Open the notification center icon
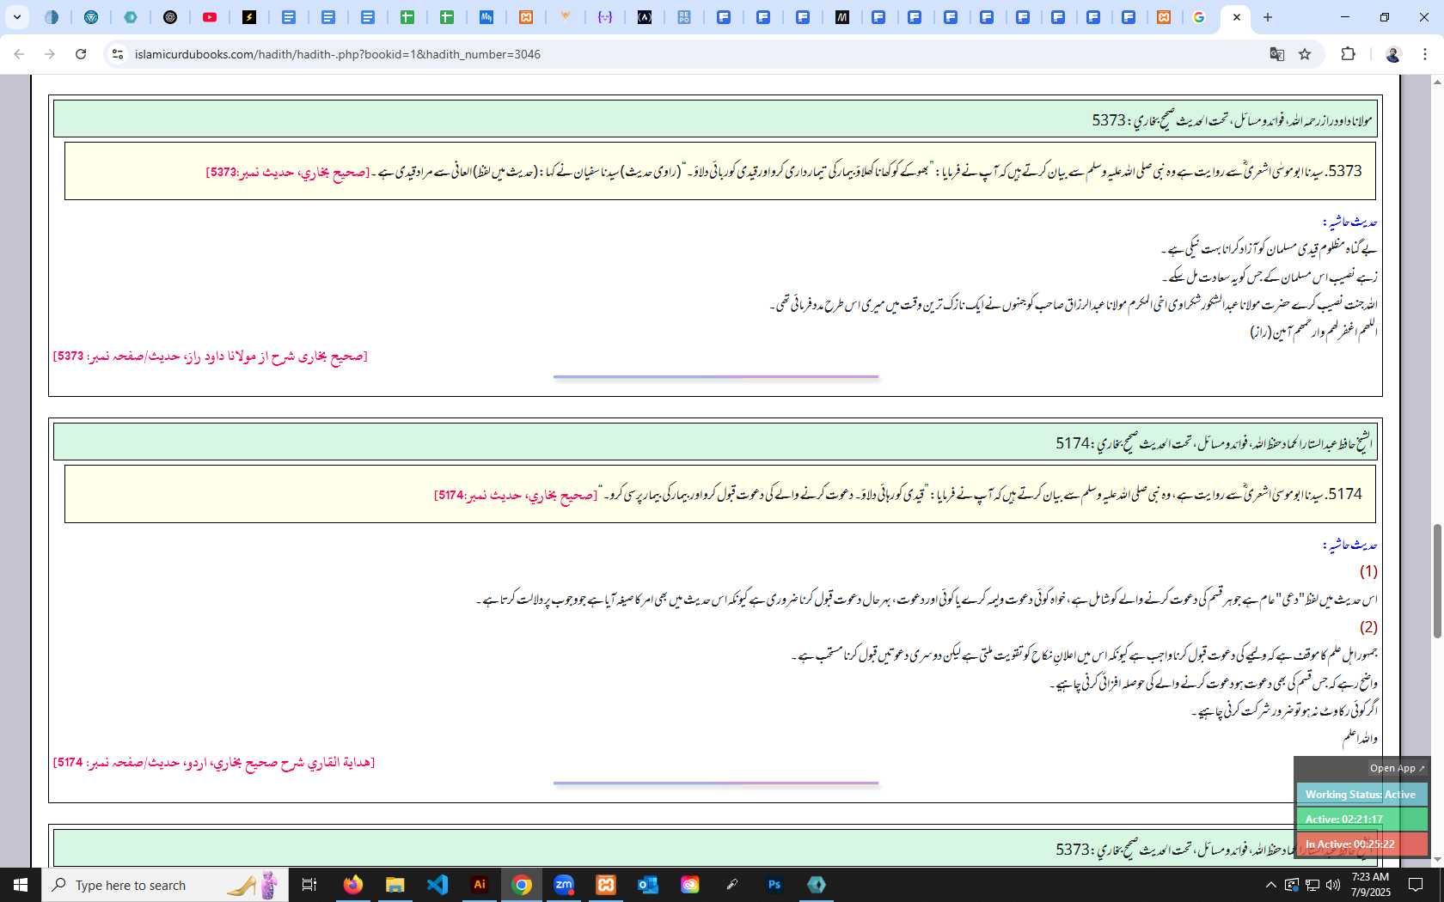The height and width of the screenshot is (902, 1444). [1416, 885]
